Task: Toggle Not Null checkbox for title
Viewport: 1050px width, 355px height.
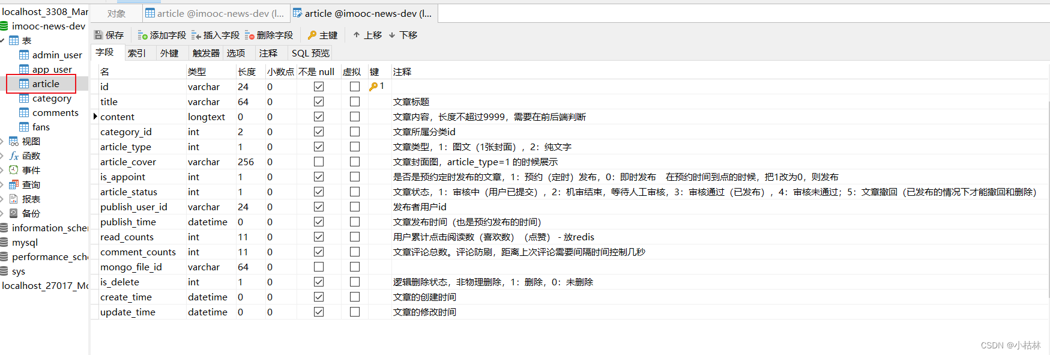Action: [319, 102]
